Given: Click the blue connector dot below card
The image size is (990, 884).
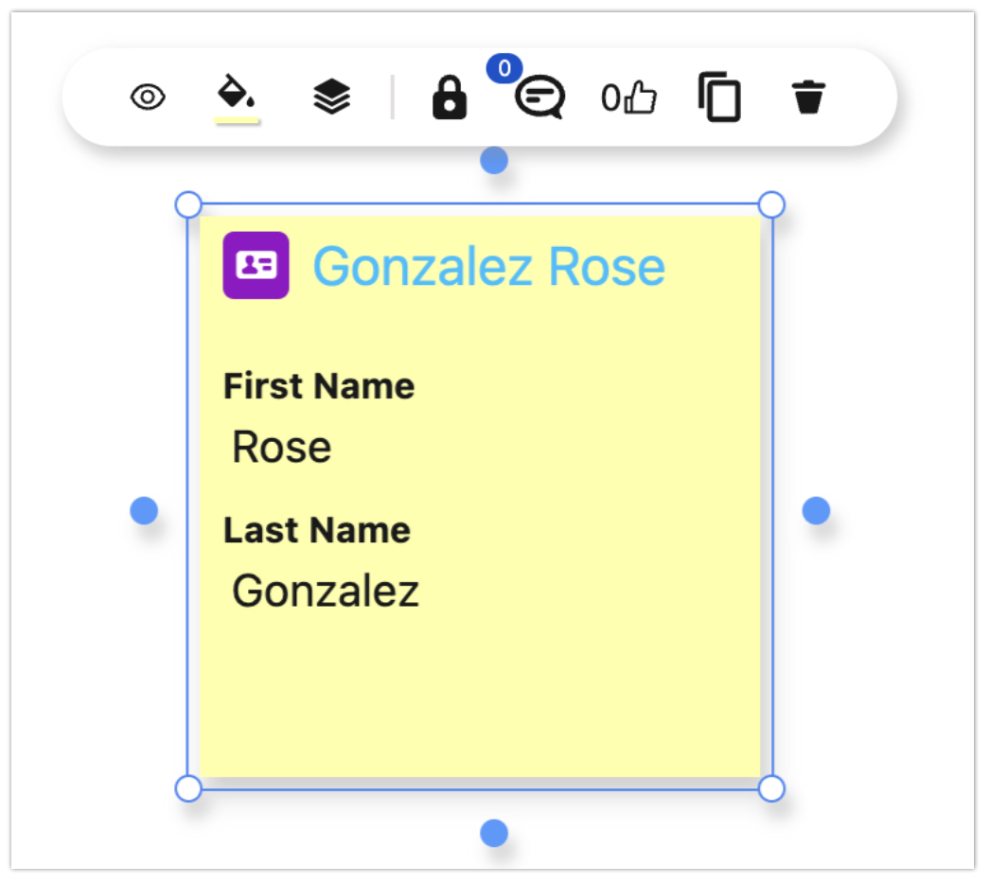Looking at the screenshot, I should [494, 833].
